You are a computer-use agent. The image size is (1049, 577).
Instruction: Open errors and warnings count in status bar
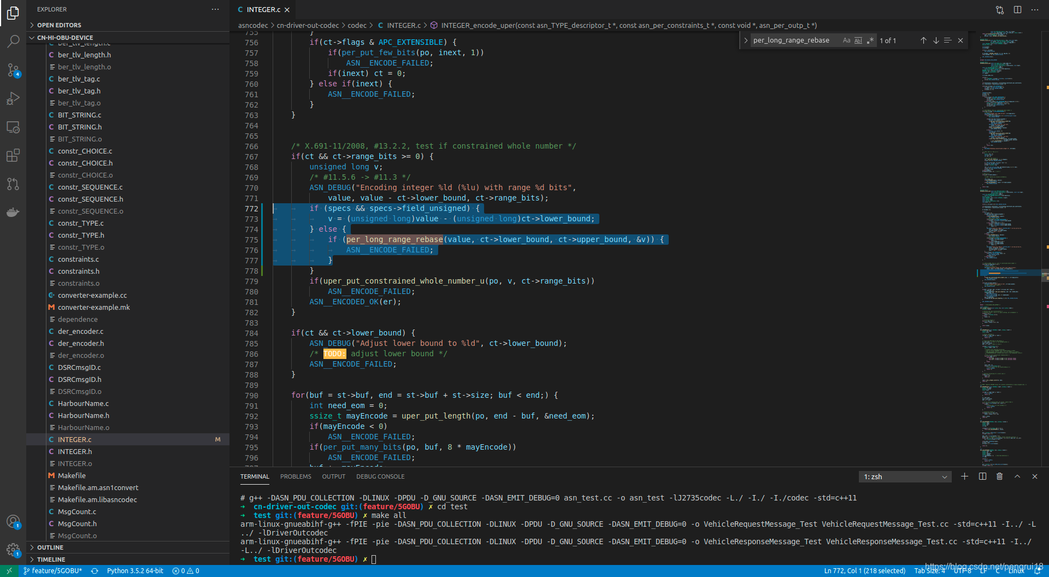[186, 571]
